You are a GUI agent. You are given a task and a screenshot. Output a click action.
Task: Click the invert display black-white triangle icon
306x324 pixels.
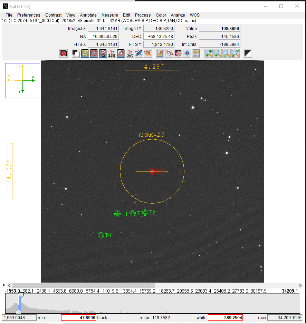248,53
